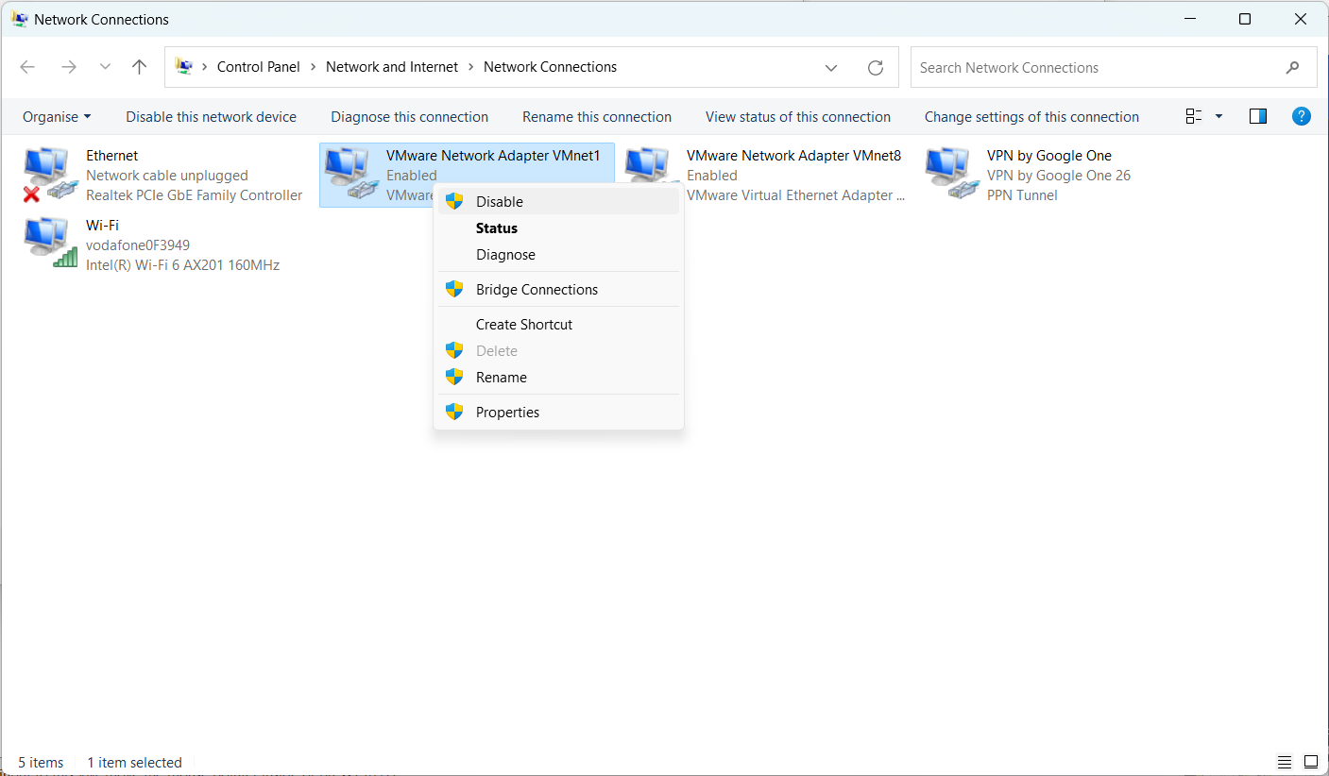Choose Status from the context menu
This screenshot has height=776, width=1329.
tap(558, 228)
